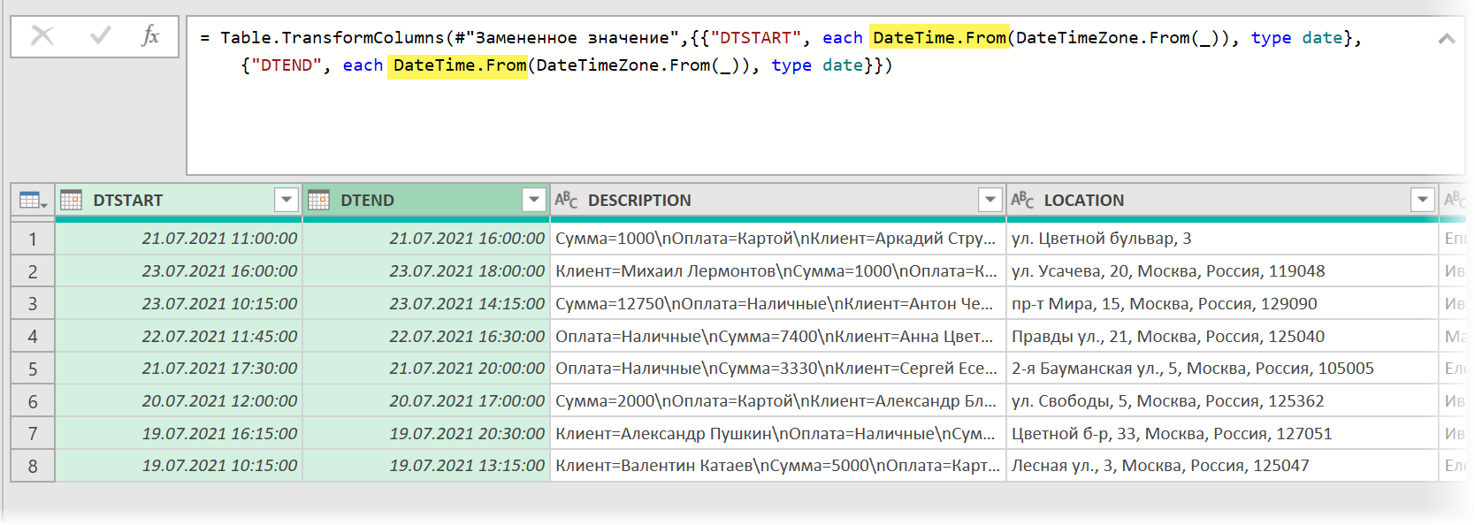Open DTSTART column filter dropdown
The image size is (1475, 525).
(x=286, y=200)
